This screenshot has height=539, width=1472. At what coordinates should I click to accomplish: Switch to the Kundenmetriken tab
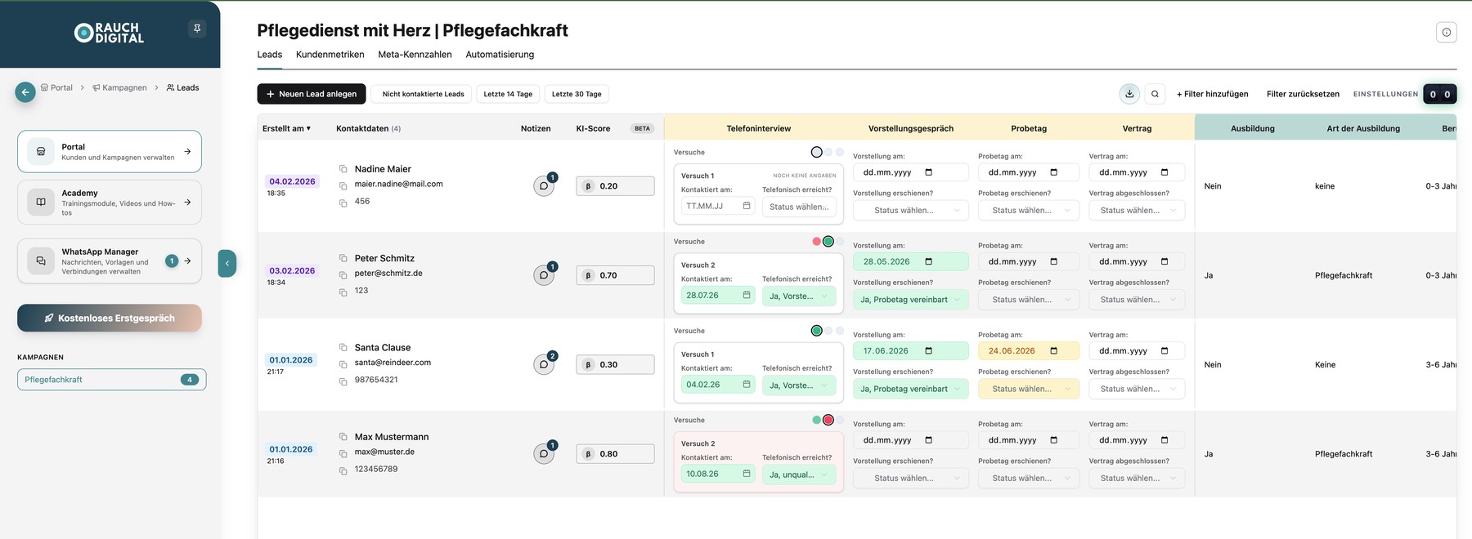330,55
